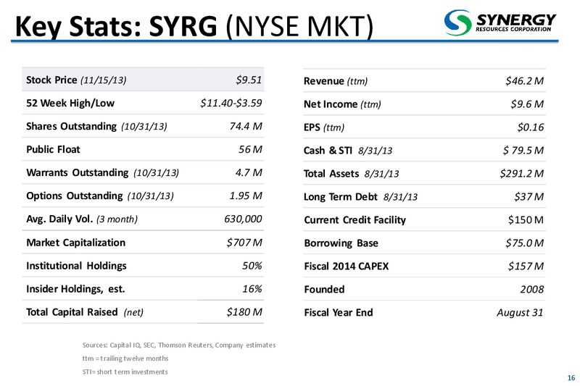
Task: Select the $11.40-$3.59 value
Action: pos(231,103)
